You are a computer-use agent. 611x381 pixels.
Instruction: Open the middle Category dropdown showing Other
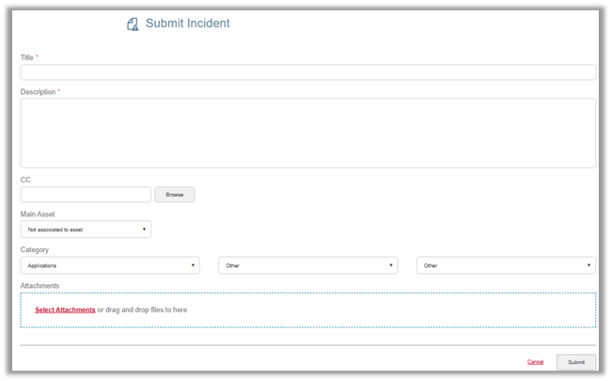coord(307,265)
